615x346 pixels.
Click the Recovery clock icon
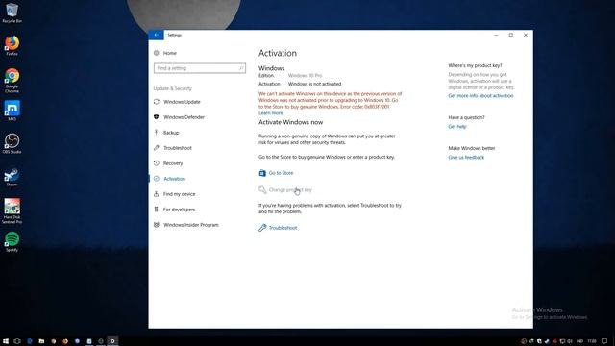tap(156, 163)
